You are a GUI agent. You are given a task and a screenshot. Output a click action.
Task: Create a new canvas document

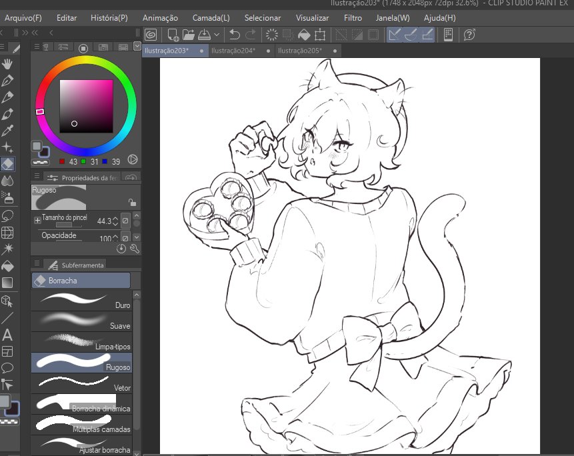(173, 35)
